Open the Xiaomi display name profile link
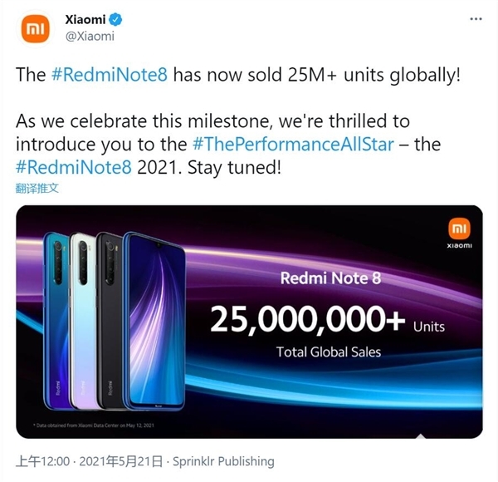This screenshot has width=498, height=482. pos(90,19)
